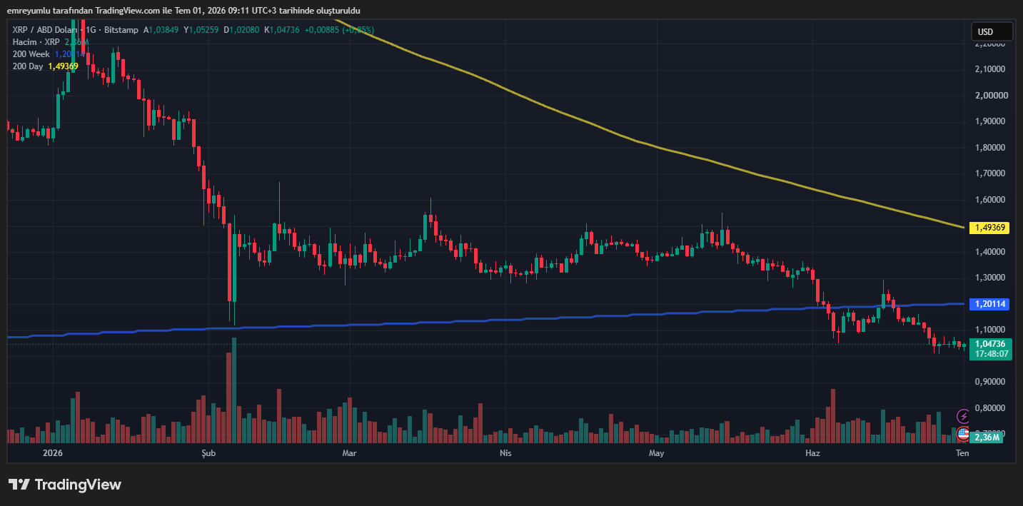Click the 1,60000 price scale label

[x=991, y=200]
